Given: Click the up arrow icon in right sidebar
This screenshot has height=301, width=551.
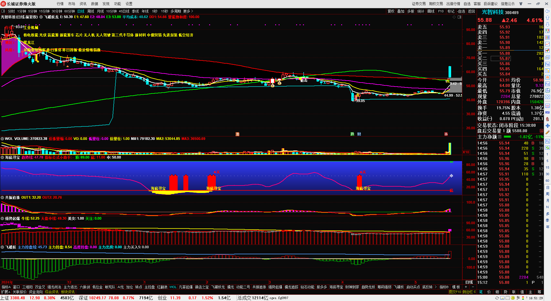Looking at the screenshot, I should click(x=548, y=18).
